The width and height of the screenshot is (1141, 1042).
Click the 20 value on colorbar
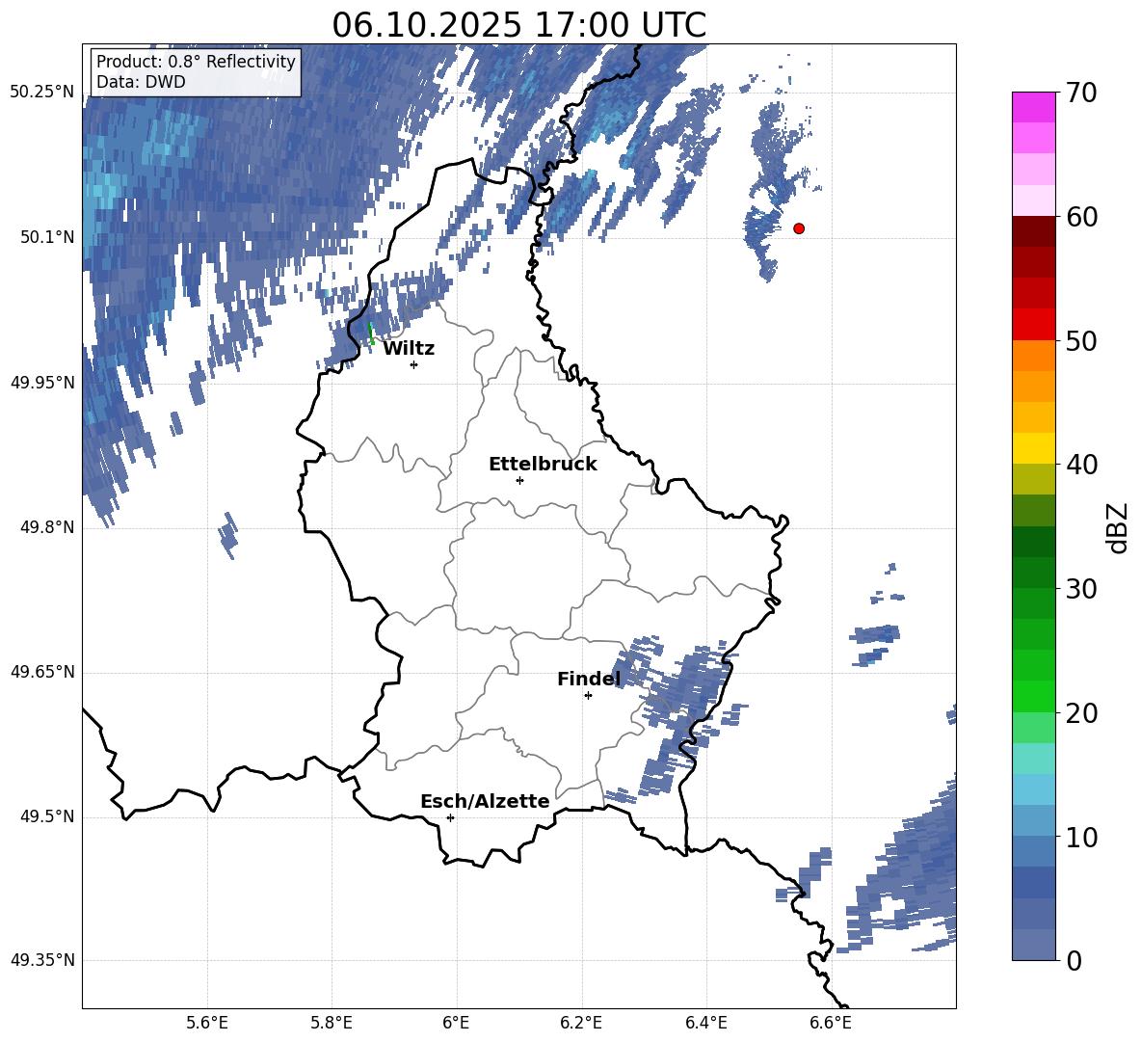1081,712
